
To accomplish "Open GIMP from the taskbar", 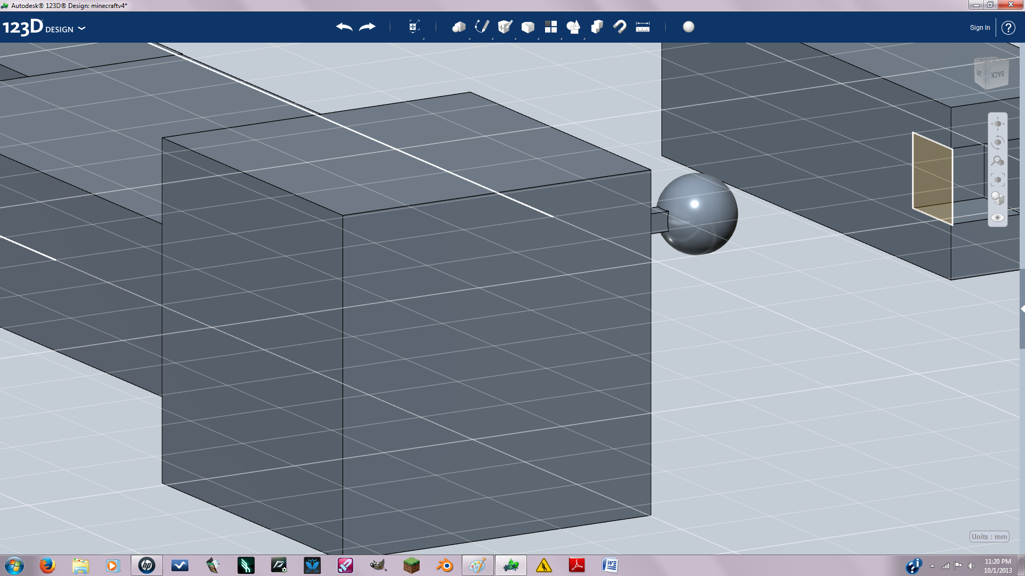I will pos(379,565).
